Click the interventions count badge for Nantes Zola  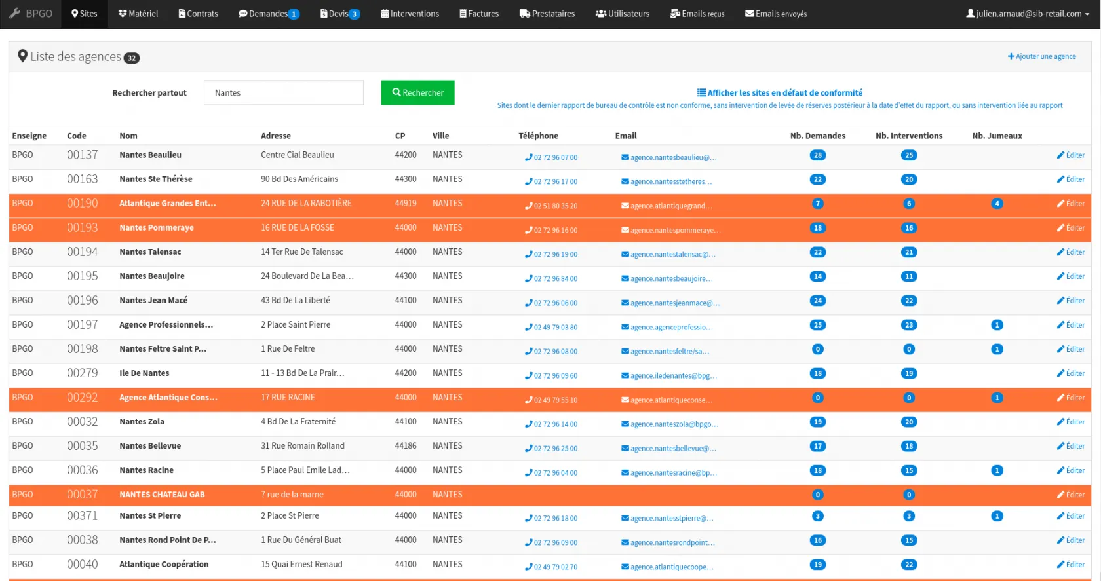click(908, 422)
